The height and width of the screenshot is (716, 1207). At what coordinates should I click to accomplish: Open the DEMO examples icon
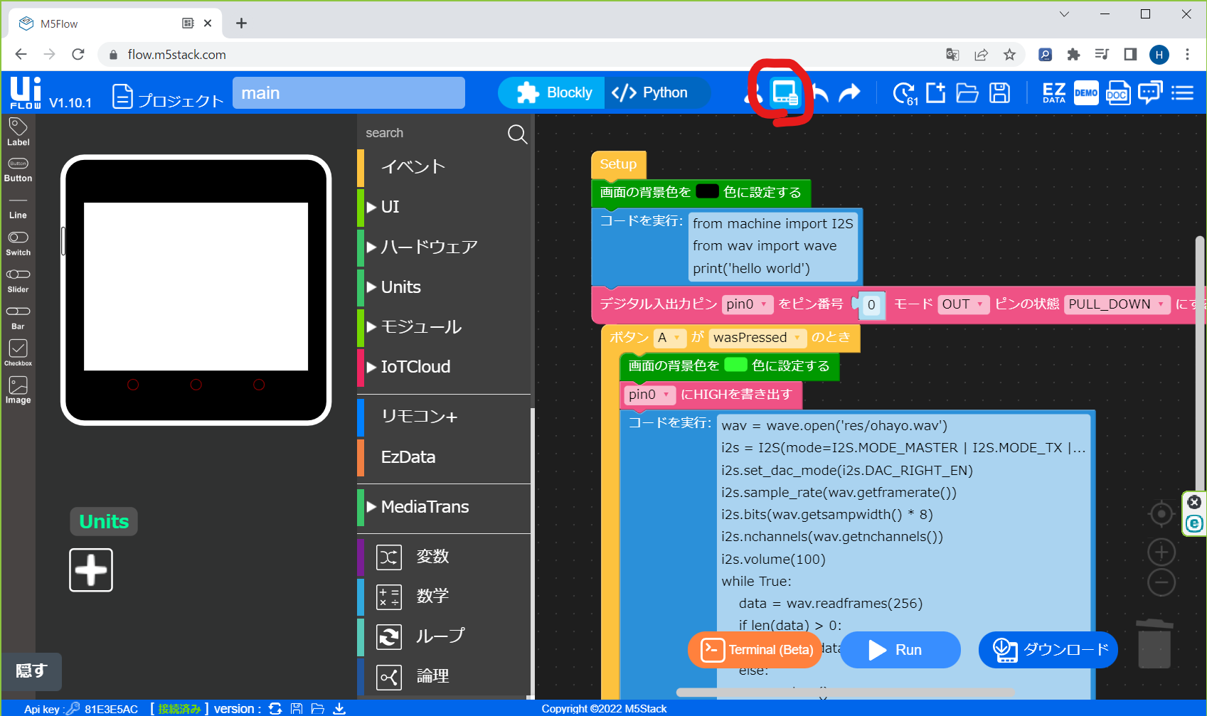click(1086, 93)
